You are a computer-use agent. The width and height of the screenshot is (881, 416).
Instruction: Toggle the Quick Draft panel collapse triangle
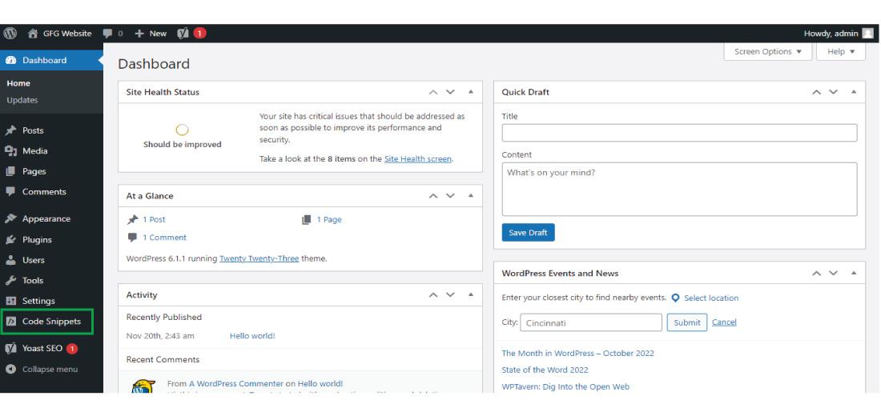[x=854, y=91]
